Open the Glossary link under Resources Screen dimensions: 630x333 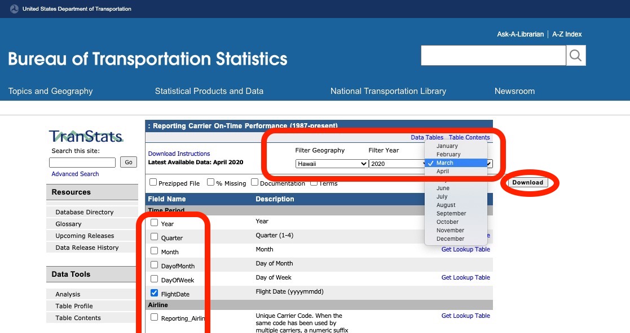[68, 224]
